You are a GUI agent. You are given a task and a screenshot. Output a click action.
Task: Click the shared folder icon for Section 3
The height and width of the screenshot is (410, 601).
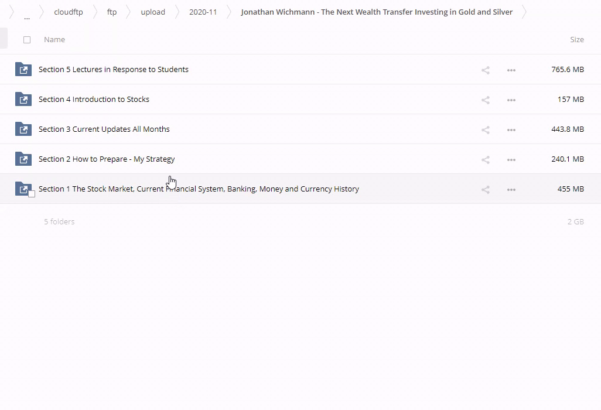pos(23,129)
